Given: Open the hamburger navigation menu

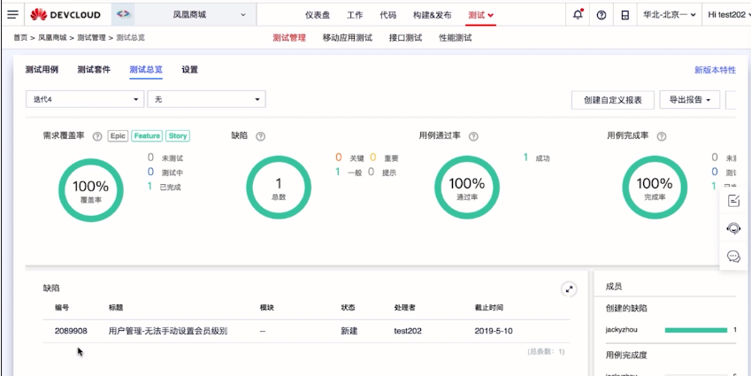Looking at the screenshot, I should click(x=13, y=15).
